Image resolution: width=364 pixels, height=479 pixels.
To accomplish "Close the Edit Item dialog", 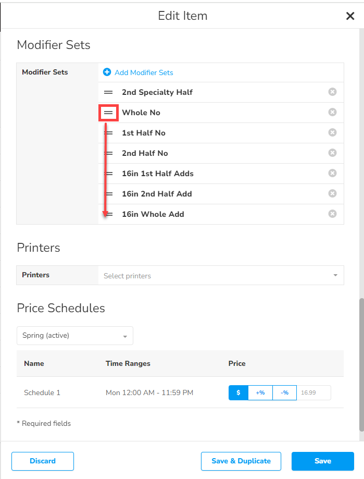I will pos(350,16).
